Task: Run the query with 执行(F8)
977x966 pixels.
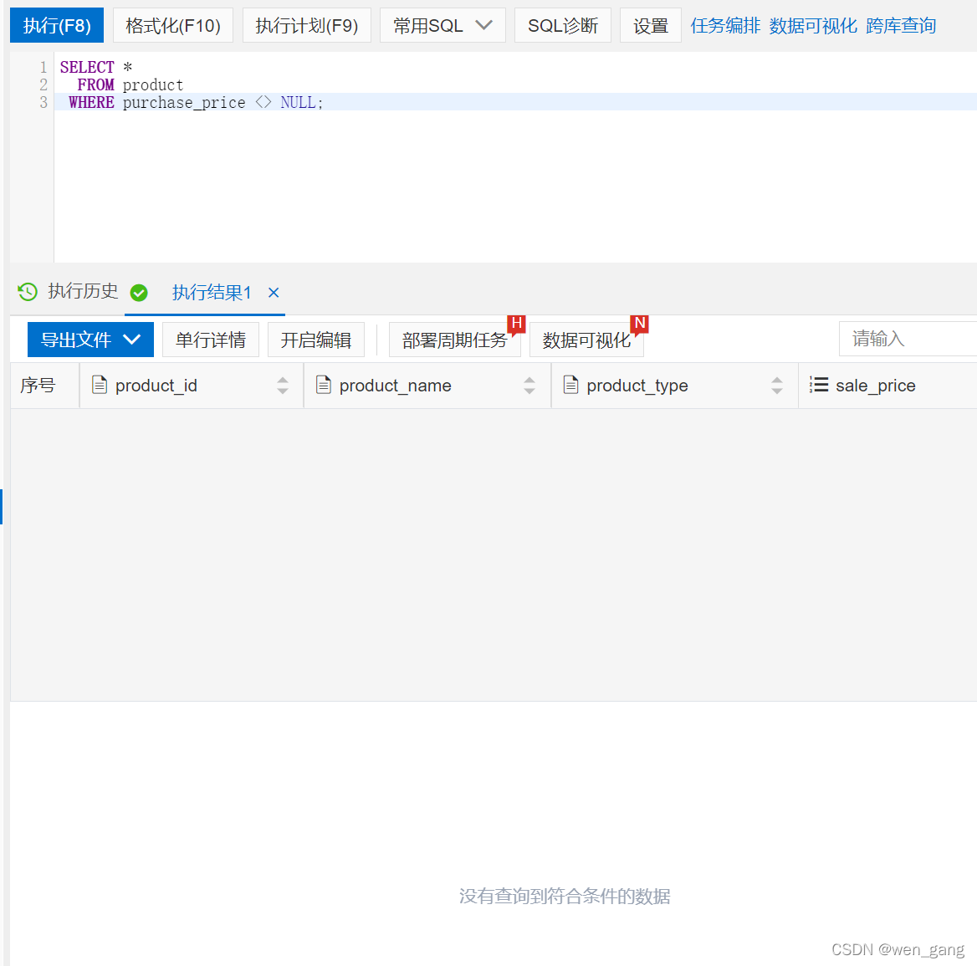Action: coord(56,25)
